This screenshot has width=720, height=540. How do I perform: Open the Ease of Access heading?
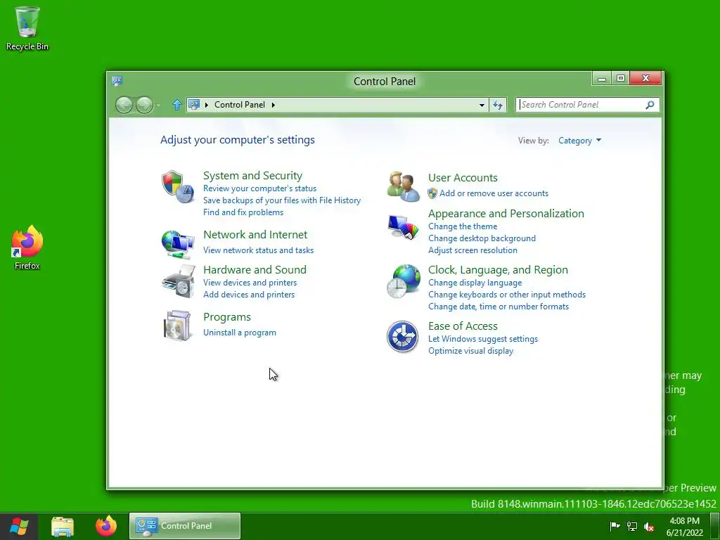(x=463, y=326)
